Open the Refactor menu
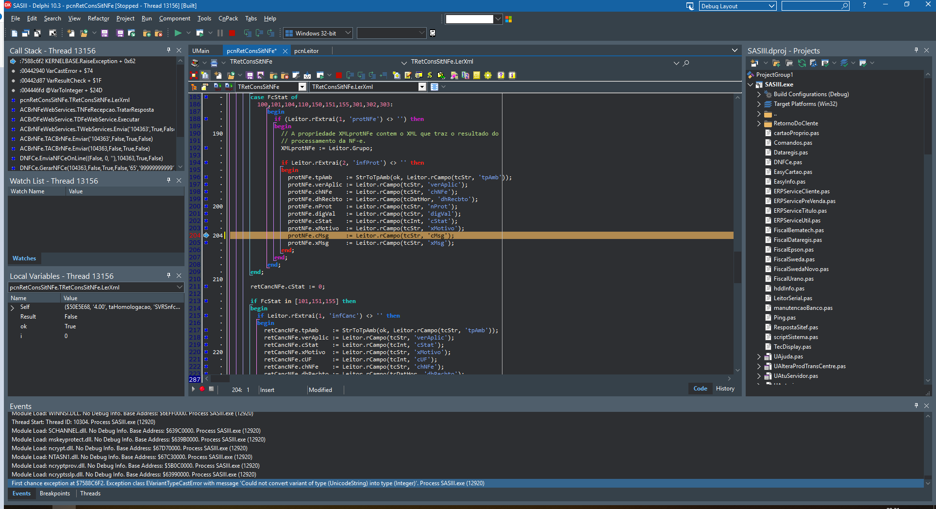 pyautogui.click(x=99, y=18)
